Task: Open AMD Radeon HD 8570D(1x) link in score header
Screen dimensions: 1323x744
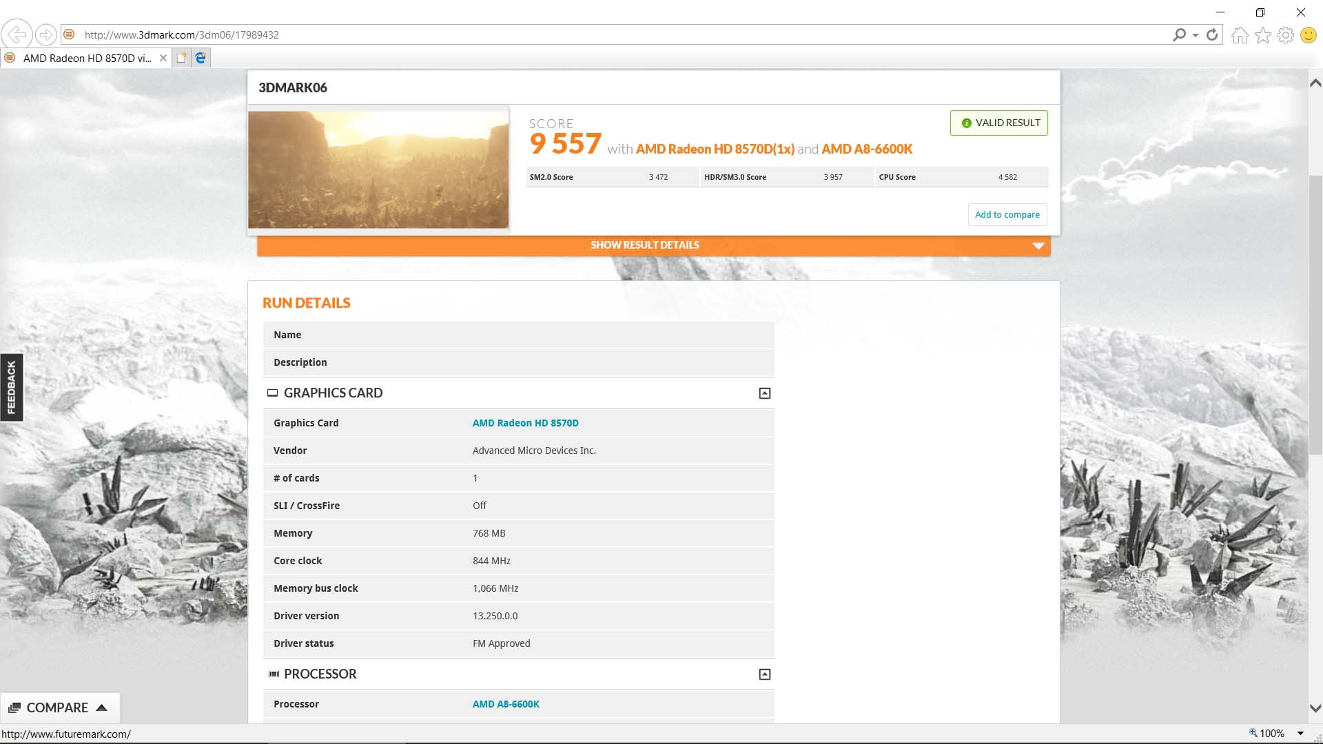Action: tap(715, 149)
